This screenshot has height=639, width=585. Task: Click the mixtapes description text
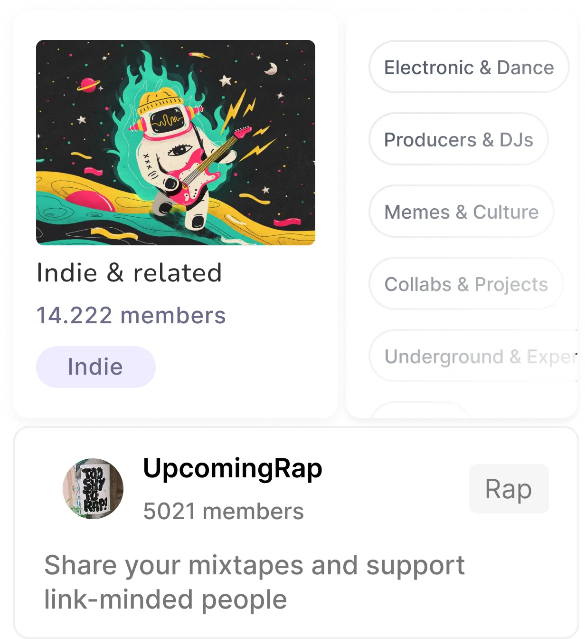255,582
